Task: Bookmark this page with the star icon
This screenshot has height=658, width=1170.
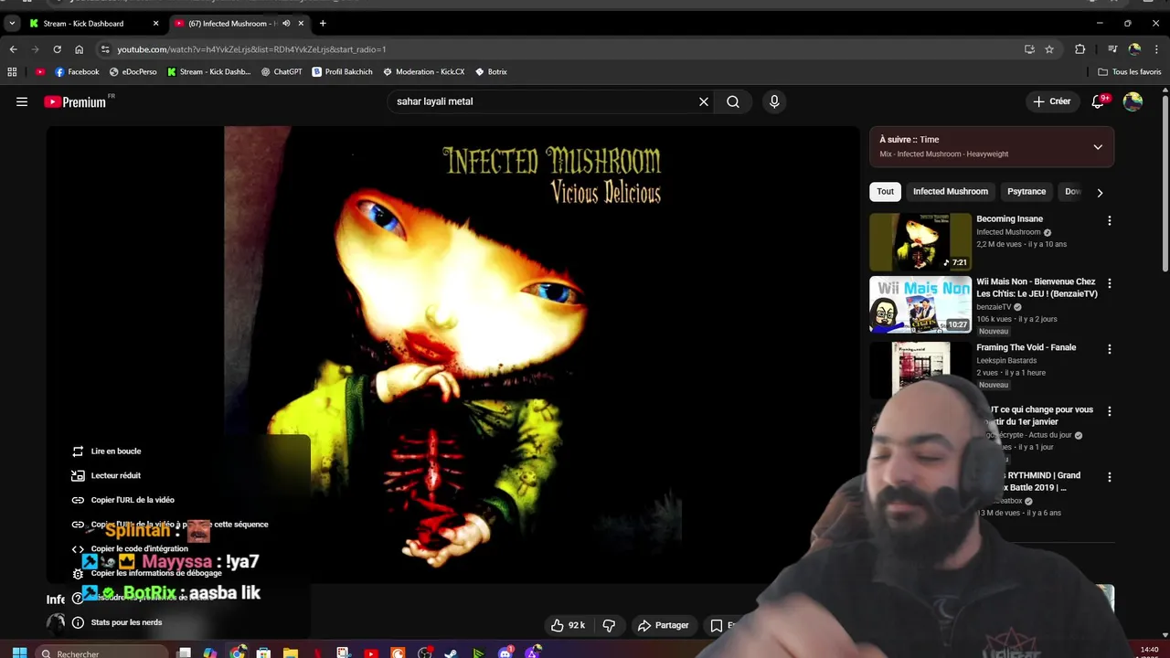Action: pos(1049,49)
